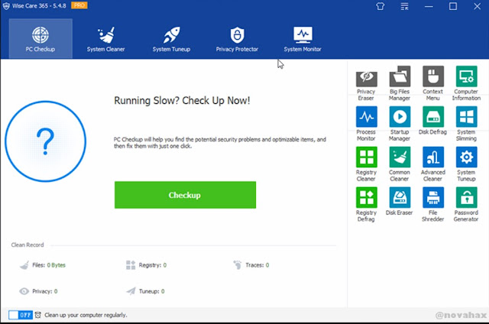Click the PRO badge in title bar
Viewport: 489px width, 324px height.
pos(79,5)
